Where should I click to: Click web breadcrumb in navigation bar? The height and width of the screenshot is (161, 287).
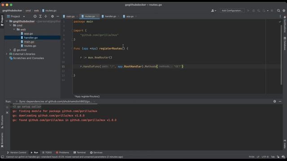coord(36,11)
